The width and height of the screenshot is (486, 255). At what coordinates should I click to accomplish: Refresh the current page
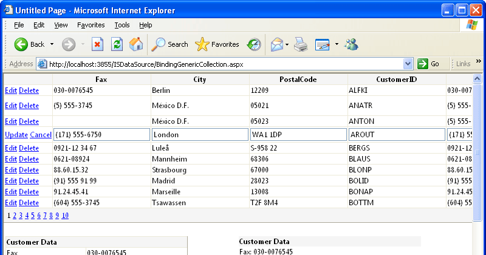[x=117, y=44]
